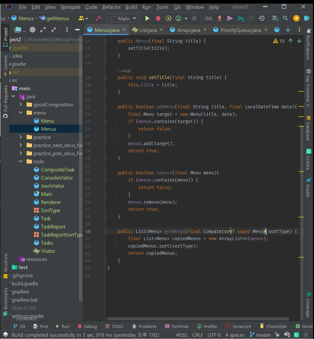Toggle the Structure tool window

[6, 266]
